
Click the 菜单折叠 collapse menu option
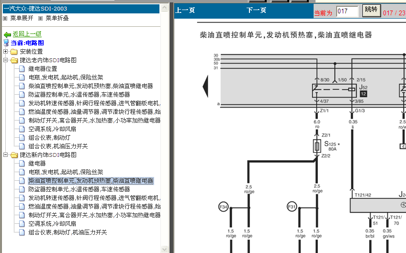(57, 18)
